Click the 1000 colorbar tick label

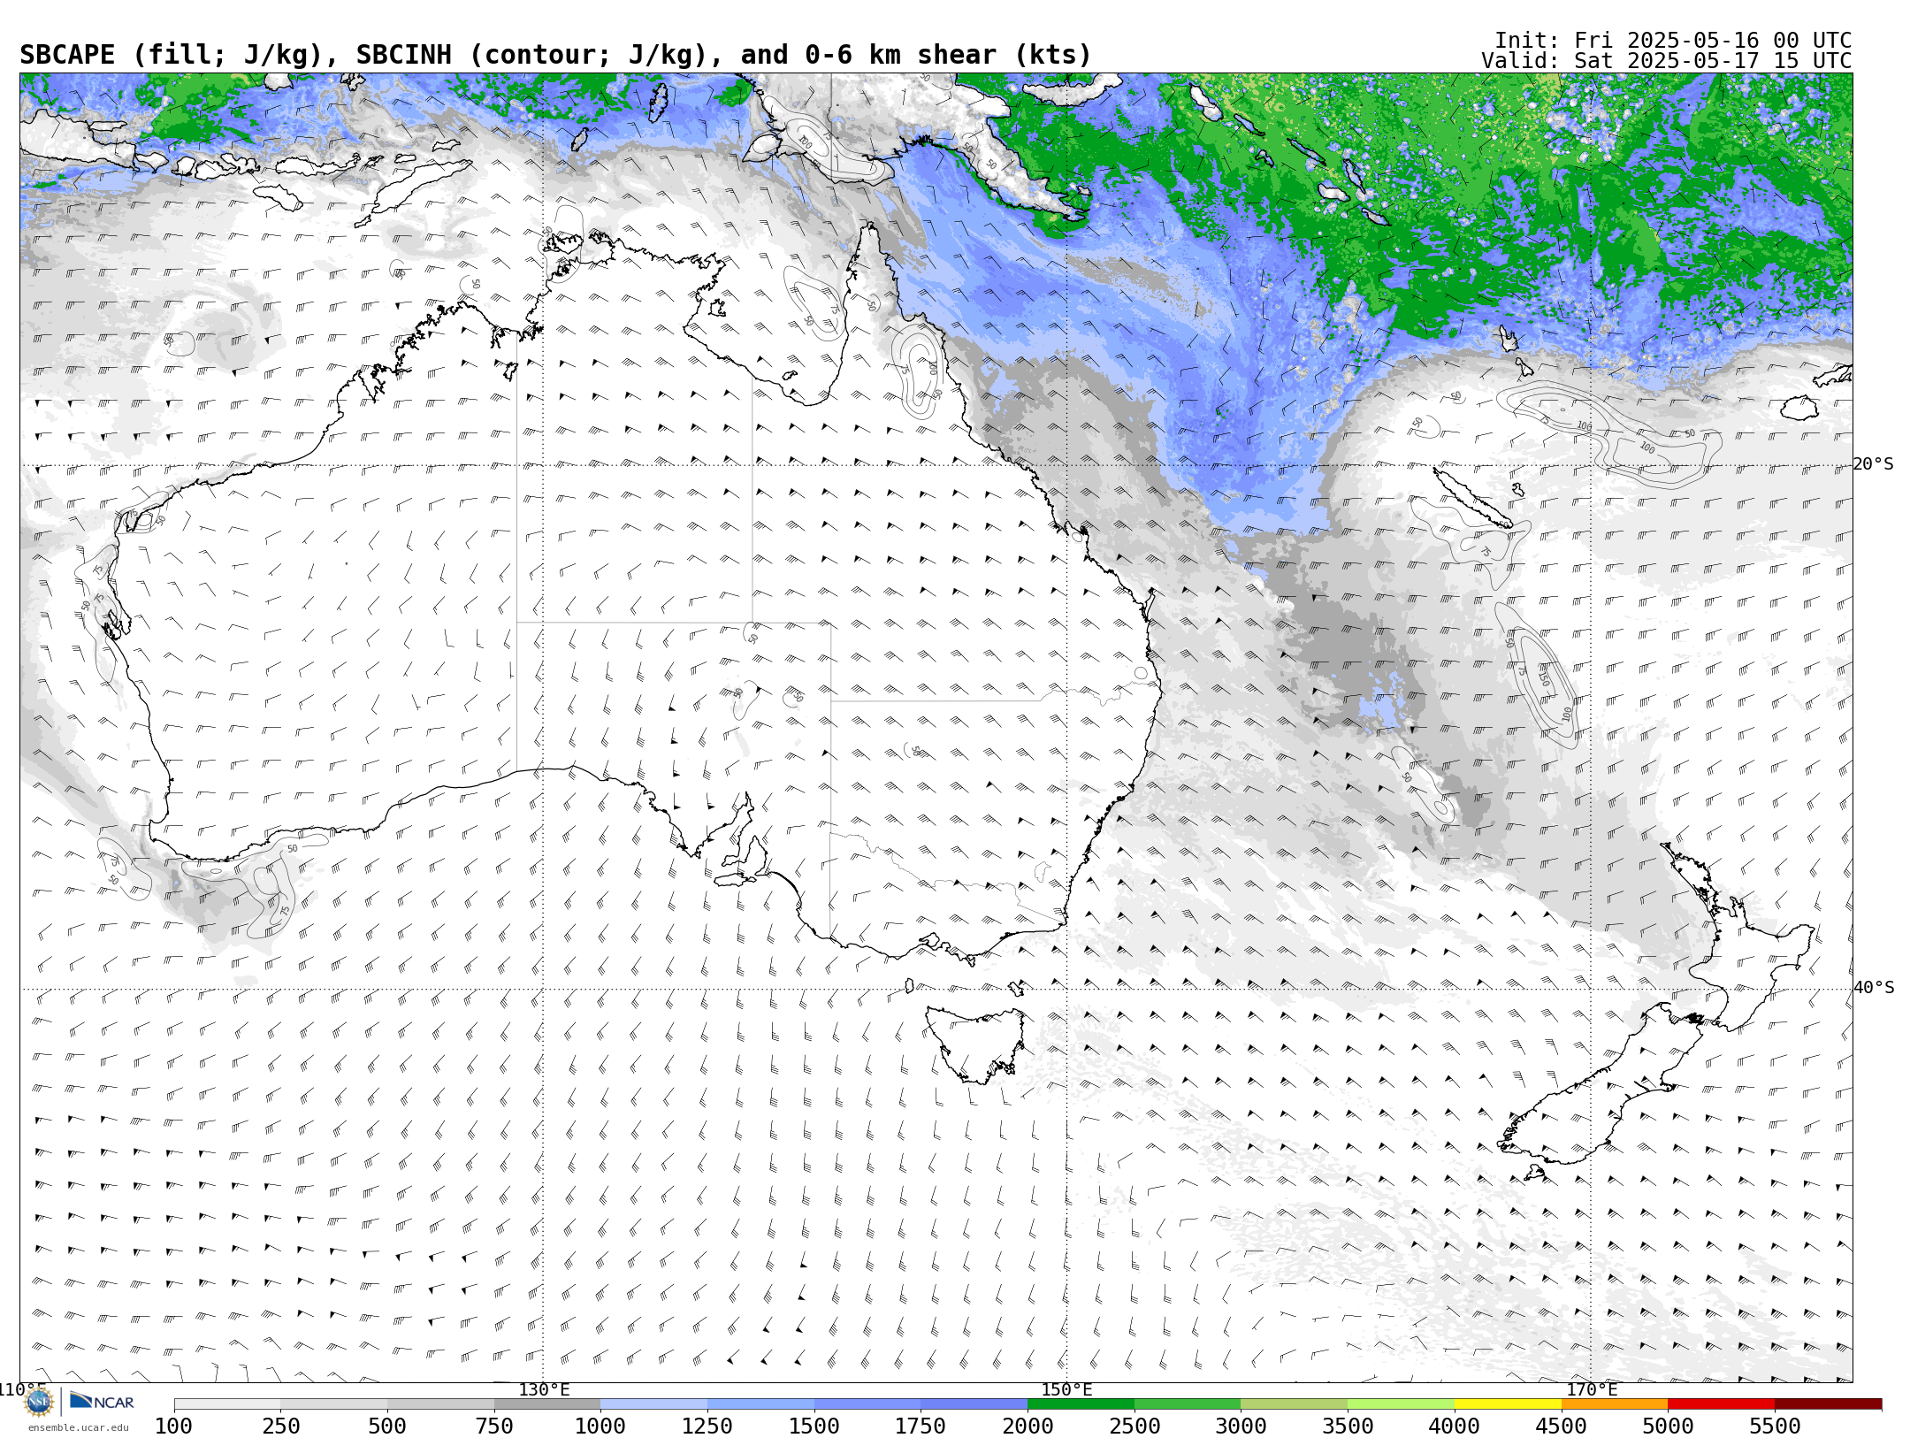[601, 1426]
